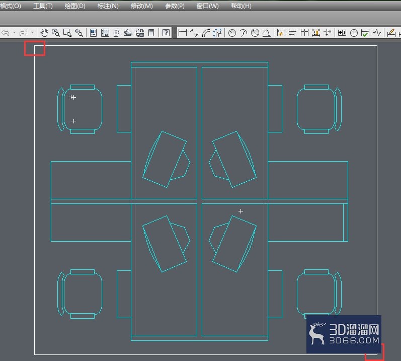This screenshot has width=401, height=361.
Task: Select the Linear dimension tool
Action: 183,33
